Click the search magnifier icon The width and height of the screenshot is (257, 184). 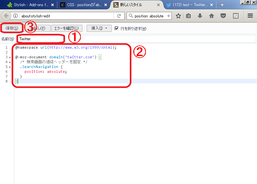tap(131, 16)
